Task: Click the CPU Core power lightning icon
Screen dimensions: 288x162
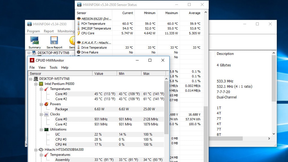Action: 79,33
